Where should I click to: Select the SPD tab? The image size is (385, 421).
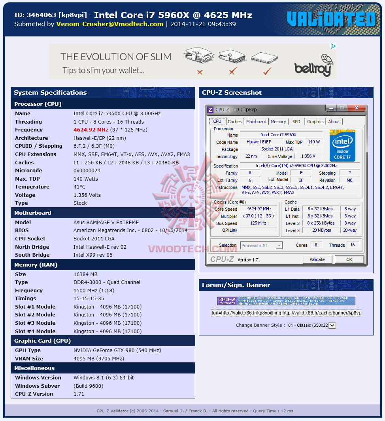tap(296, 122)
